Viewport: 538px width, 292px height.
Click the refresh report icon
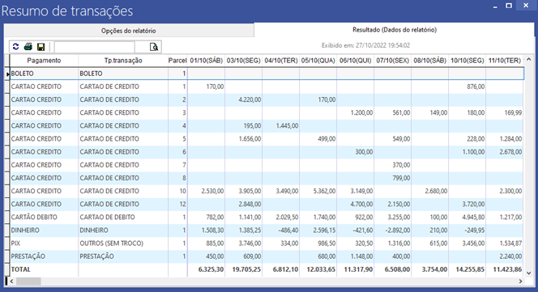(x=15, y=47)
